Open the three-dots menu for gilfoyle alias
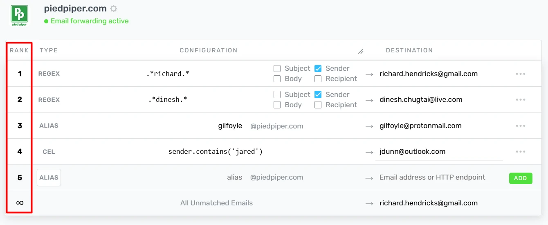Viewport: 548px width, 225px height. 520,126
